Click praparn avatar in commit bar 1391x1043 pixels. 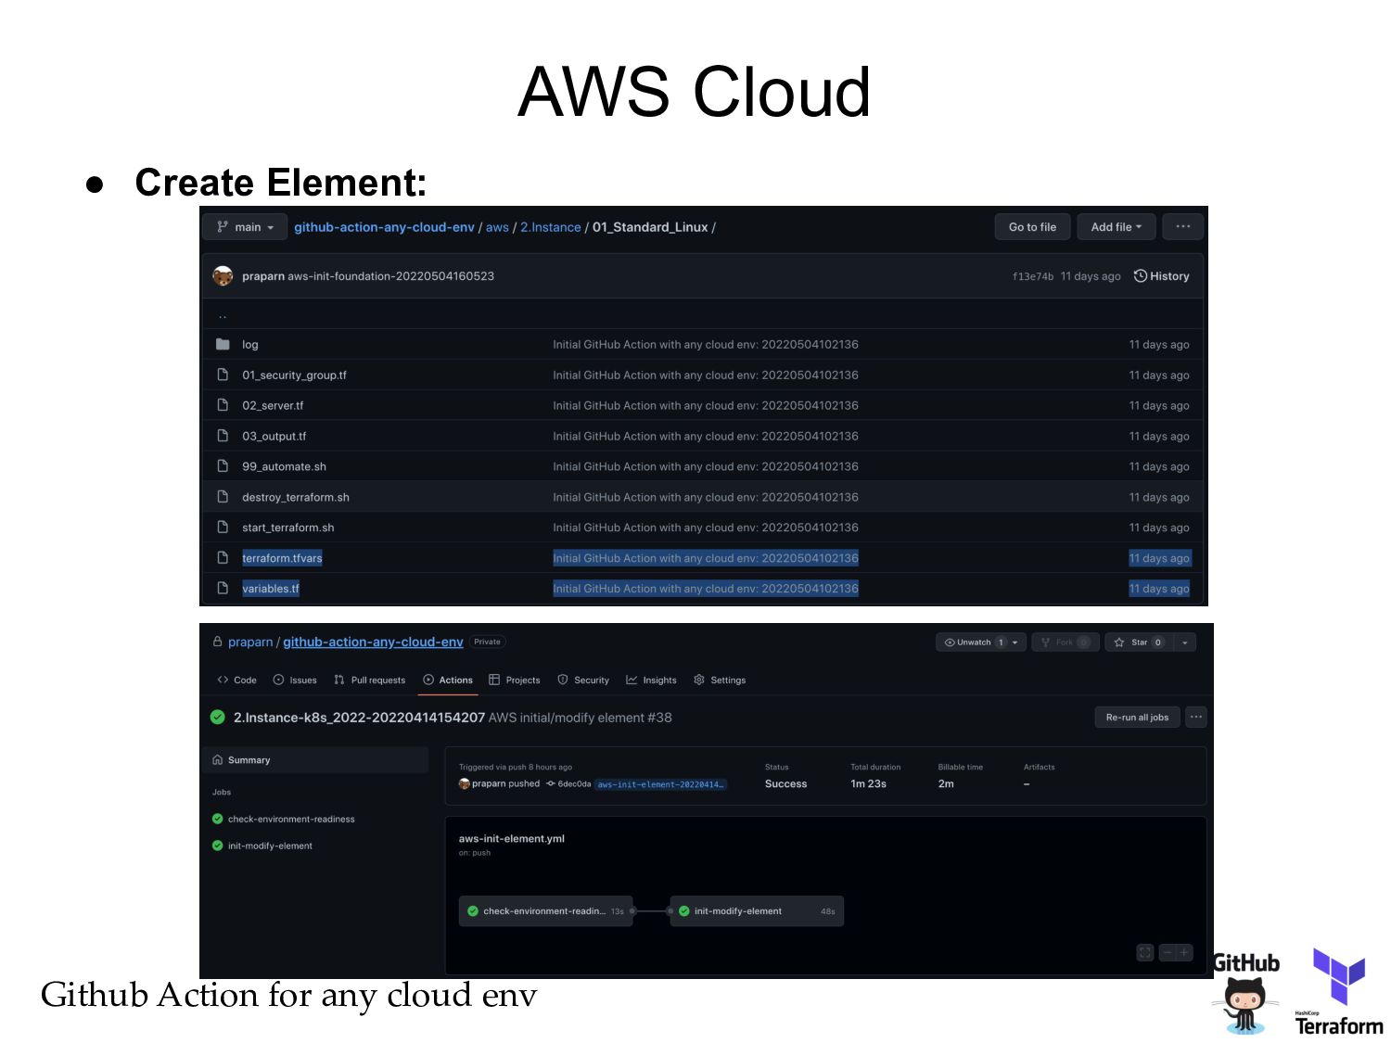pos(223,276)
